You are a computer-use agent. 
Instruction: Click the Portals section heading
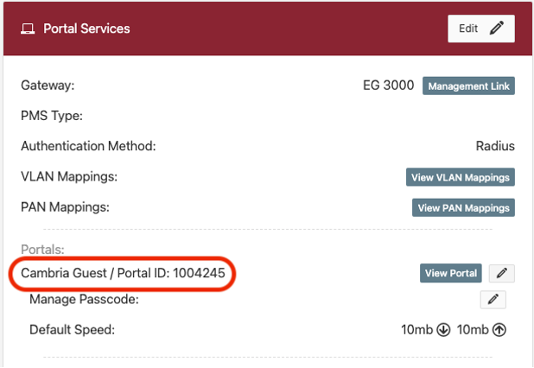[41, 249]
